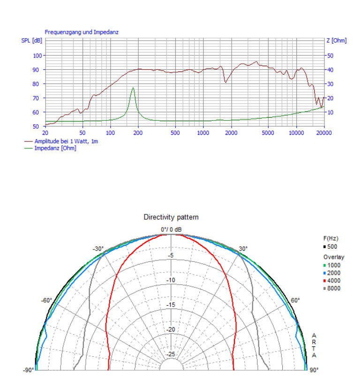Click the 10 value on the Ohm axis
This screenshot has height=383, width=355.
click(330, 112)
